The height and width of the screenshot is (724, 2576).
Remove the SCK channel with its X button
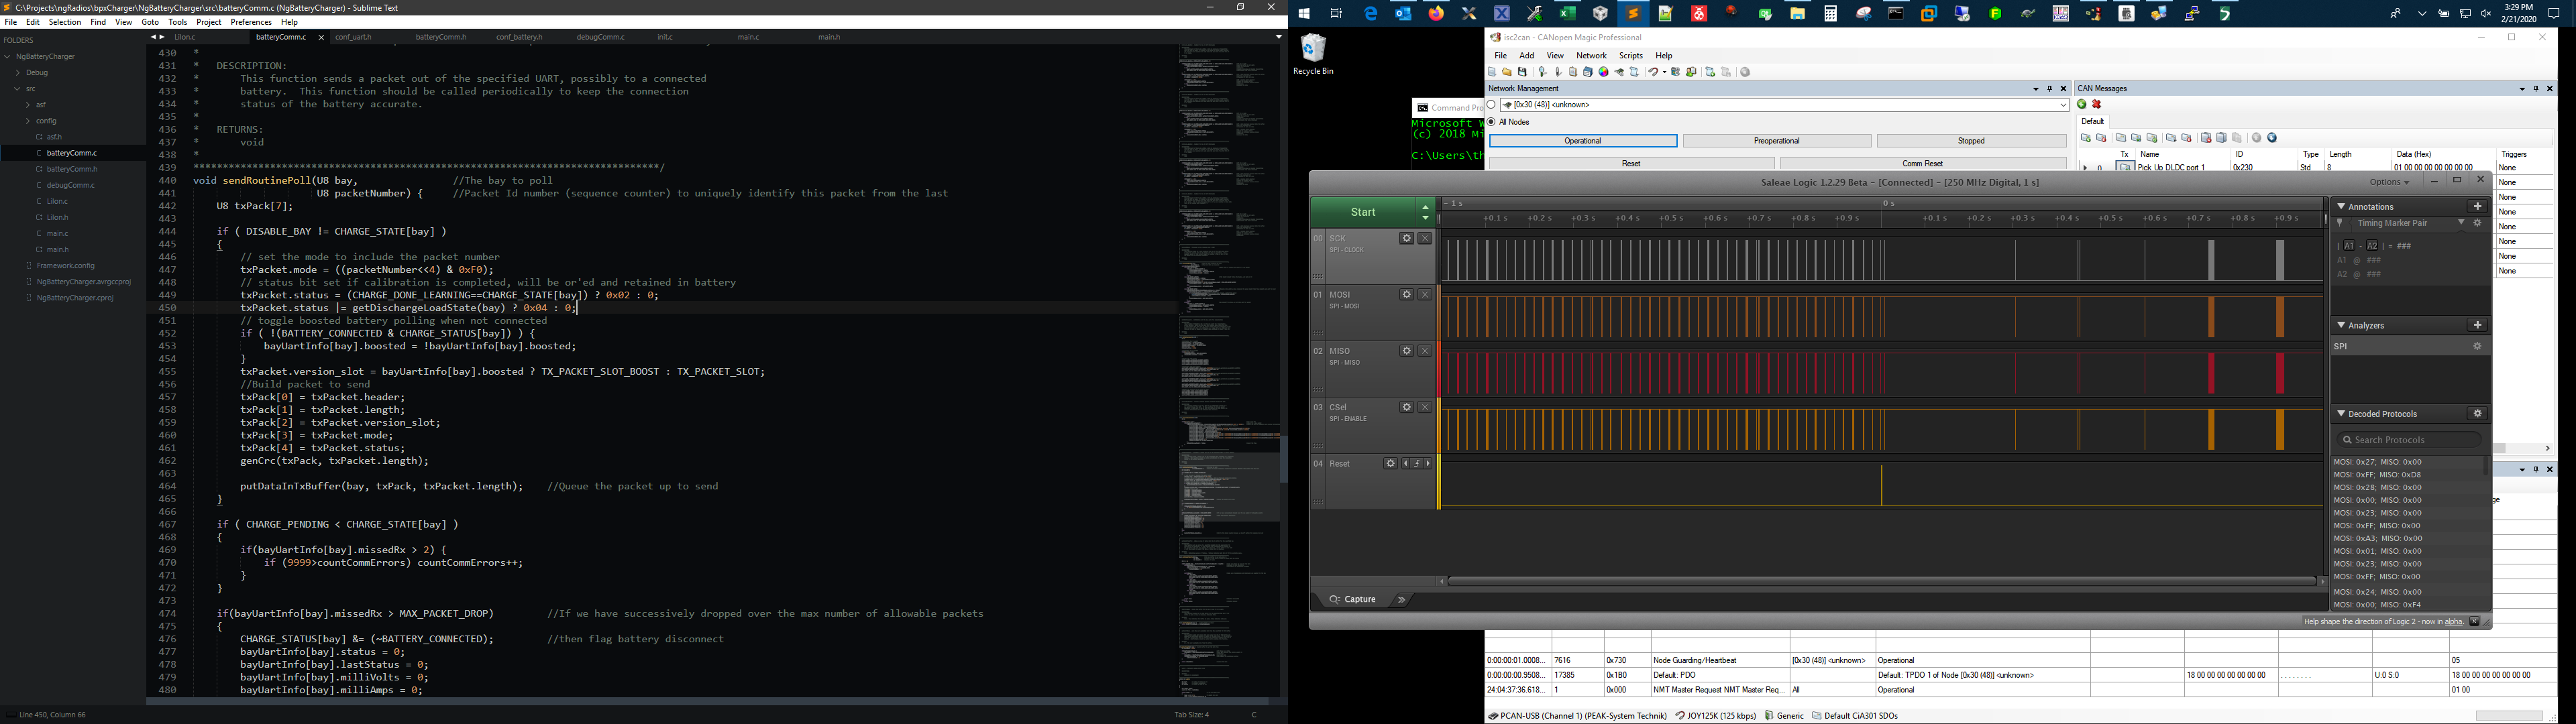pos(1425,239)
